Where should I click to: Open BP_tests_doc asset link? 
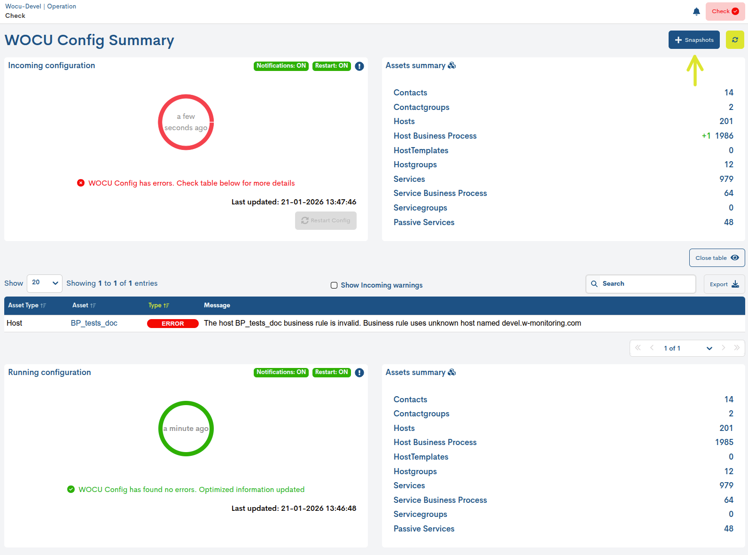click(x=94, y=323)
